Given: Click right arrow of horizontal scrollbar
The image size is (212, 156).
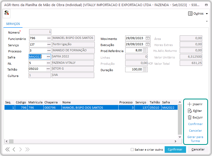Looking at the screenshot, I should click(175, 141).
